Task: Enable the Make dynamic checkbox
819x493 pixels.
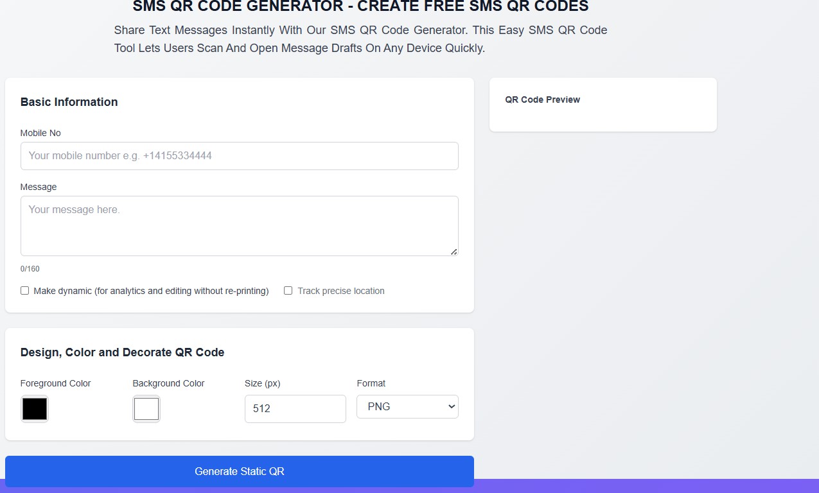Action: coord(25,291)
